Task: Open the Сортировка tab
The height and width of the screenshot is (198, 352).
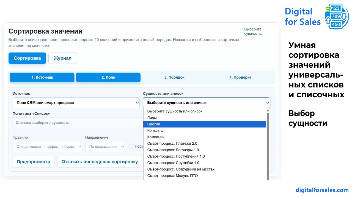Action: click(27, 58)
